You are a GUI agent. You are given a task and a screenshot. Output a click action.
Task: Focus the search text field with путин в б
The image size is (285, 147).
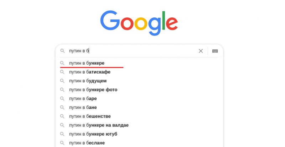point(132,51)
